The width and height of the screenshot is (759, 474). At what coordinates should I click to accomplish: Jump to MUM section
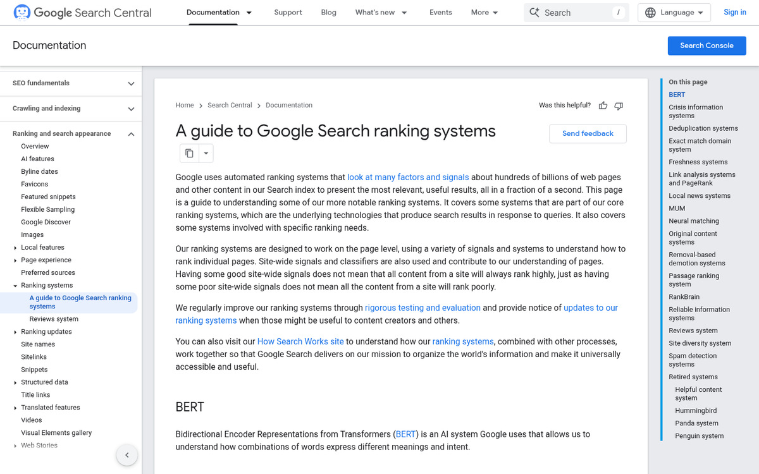(x=677, y=209)
